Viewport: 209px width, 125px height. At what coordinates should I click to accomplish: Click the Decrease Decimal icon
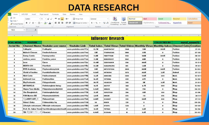point(107,23)
